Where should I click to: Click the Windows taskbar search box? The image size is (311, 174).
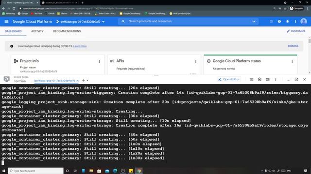[x=35, y=171]
